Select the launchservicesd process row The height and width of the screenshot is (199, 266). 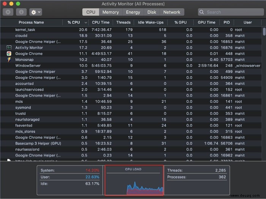pyautogui.click(x=131, y=89)
